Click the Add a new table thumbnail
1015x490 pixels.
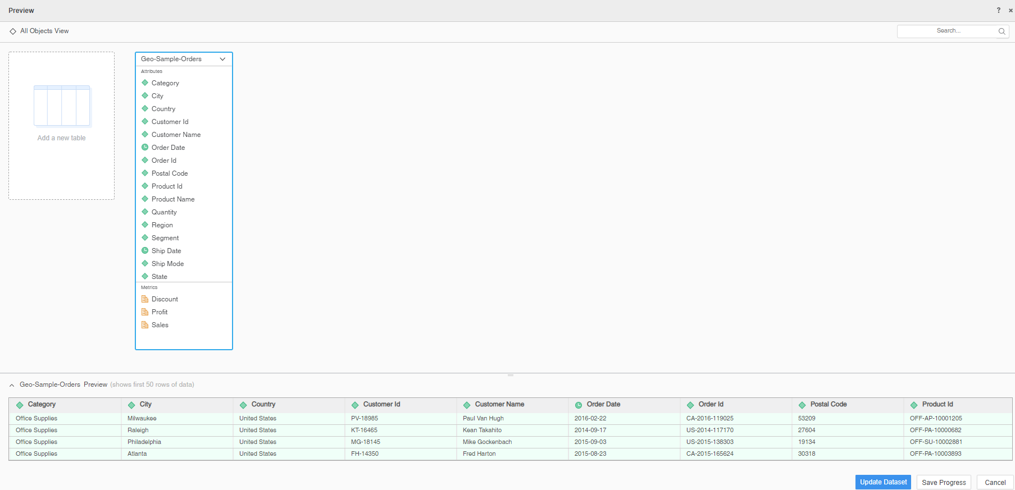click(x=62, y=107)
